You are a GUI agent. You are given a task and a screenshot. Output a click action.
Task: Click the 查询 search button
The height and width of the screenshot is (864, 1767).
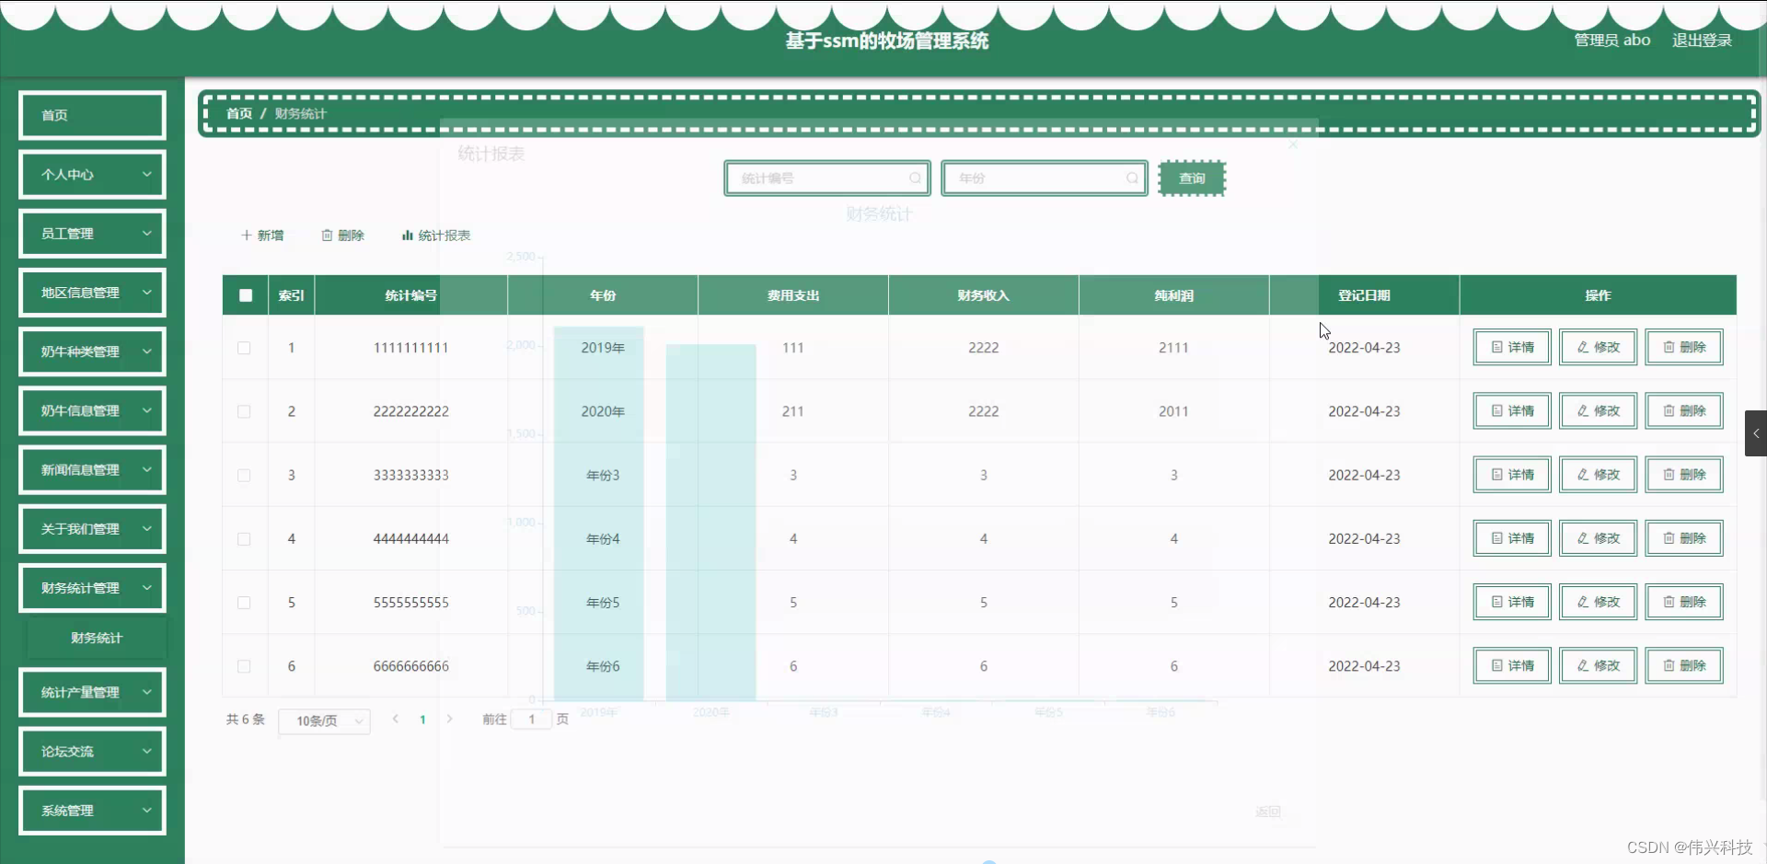click(1192, 178)
